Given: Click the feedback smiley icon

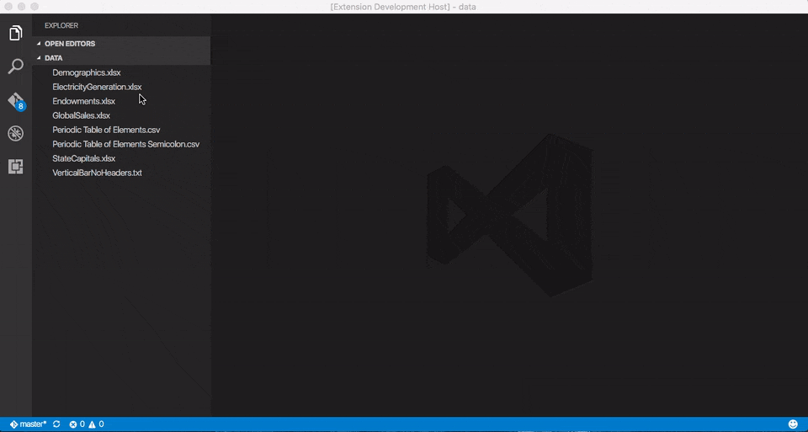Looking at the screenshot, I should pyautogui.click(x=793, y=424).
